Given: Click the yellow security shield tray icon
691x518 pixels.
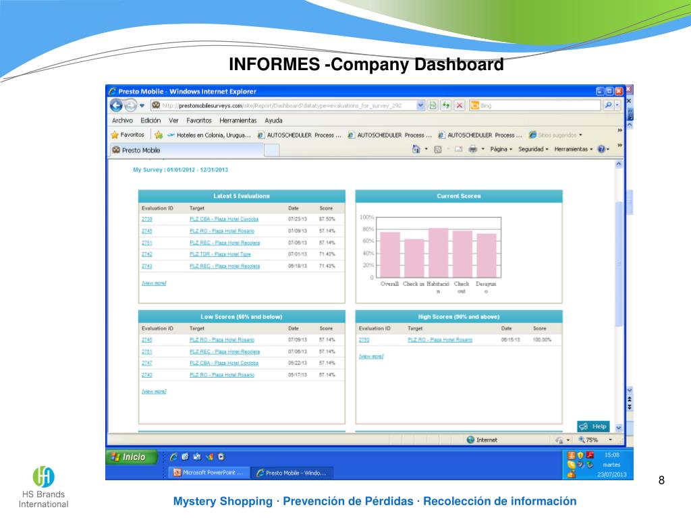Looking at the screenshot, I should [x=580, y=455].
